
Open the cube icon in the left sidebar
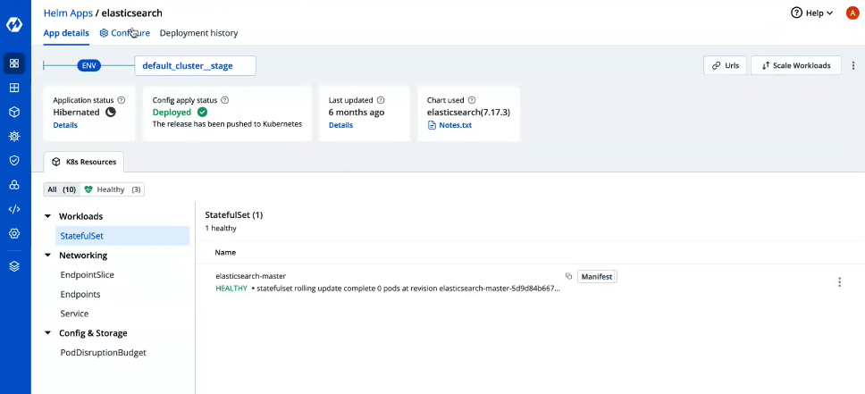tap(14, 113)
